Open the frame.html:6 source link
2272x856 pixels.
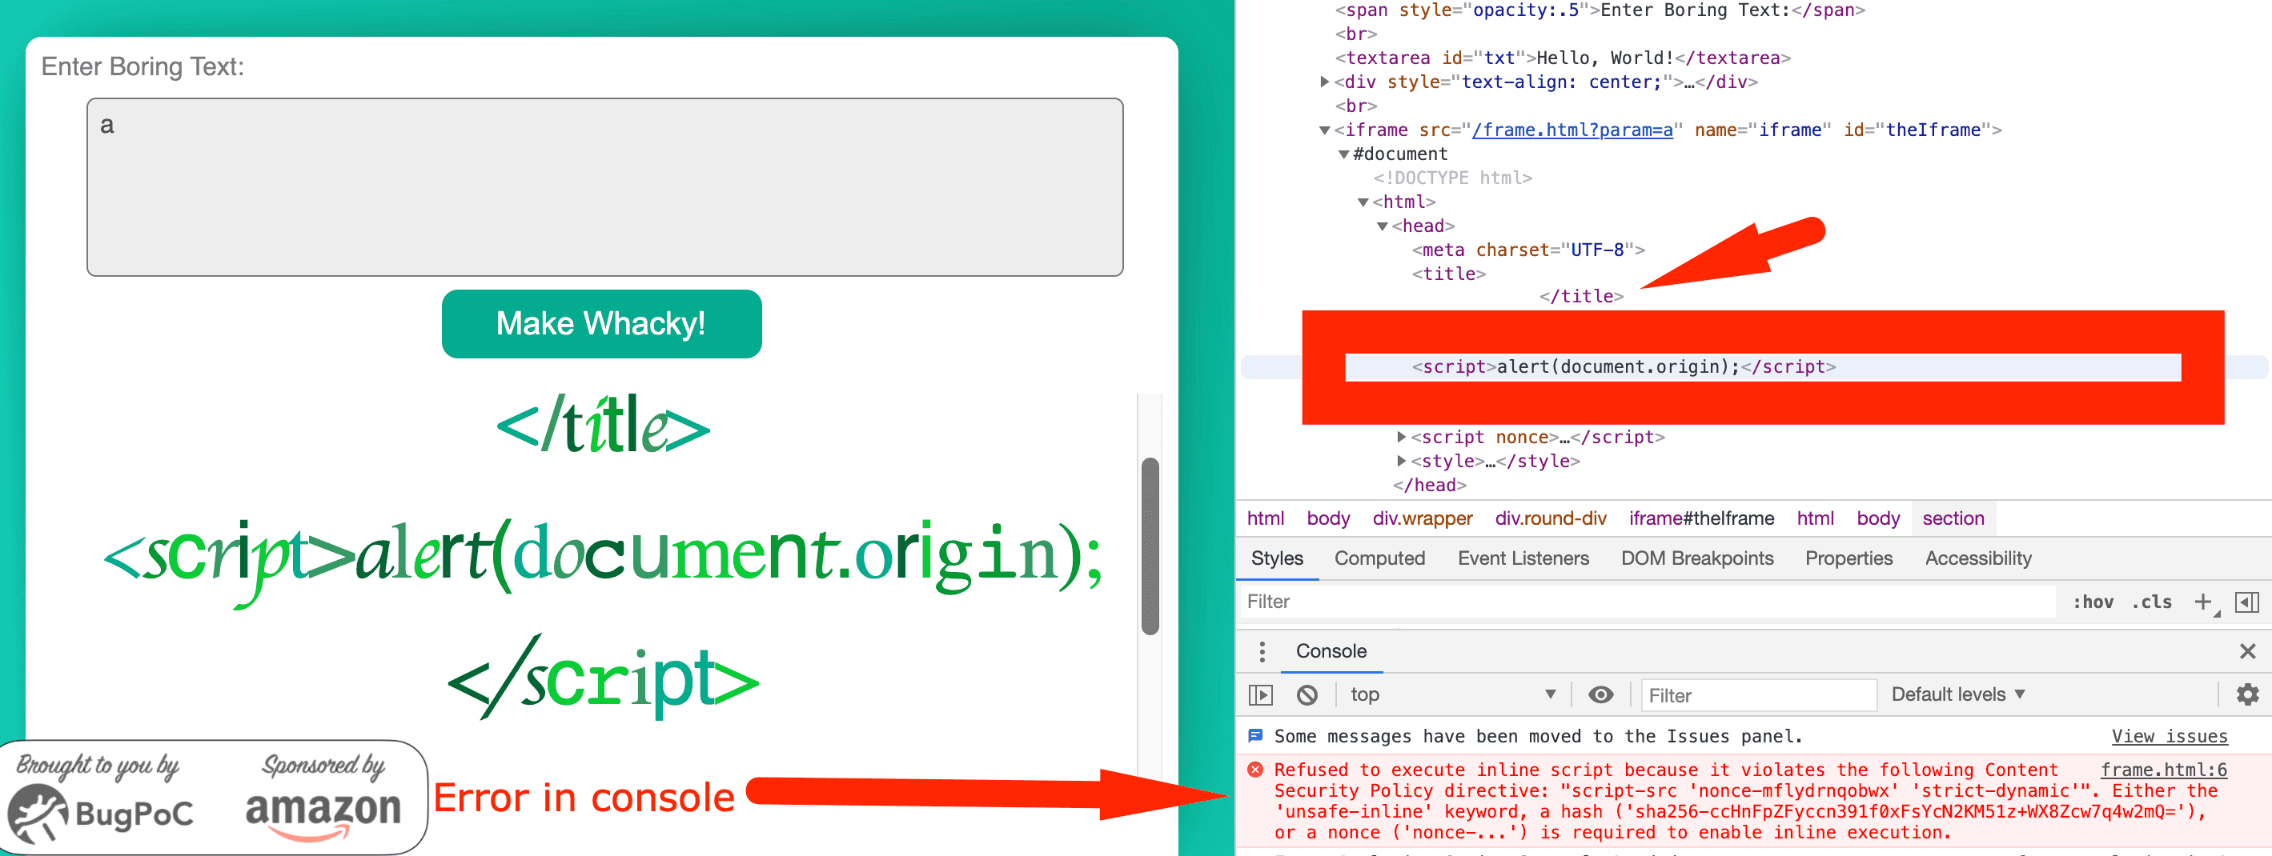(x=2165, y=769)
